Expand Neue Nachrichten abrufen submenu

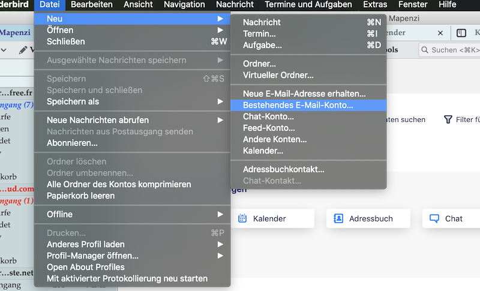(x=132, y=120)
